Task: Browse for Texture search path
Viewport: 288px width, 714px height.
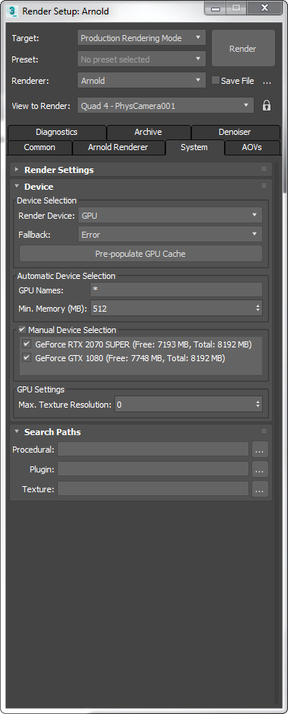Action: pos(259,489)
